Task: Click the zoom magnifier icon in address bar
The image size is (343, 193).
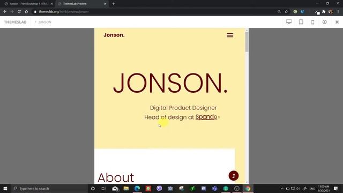Action: click(279, 12)
